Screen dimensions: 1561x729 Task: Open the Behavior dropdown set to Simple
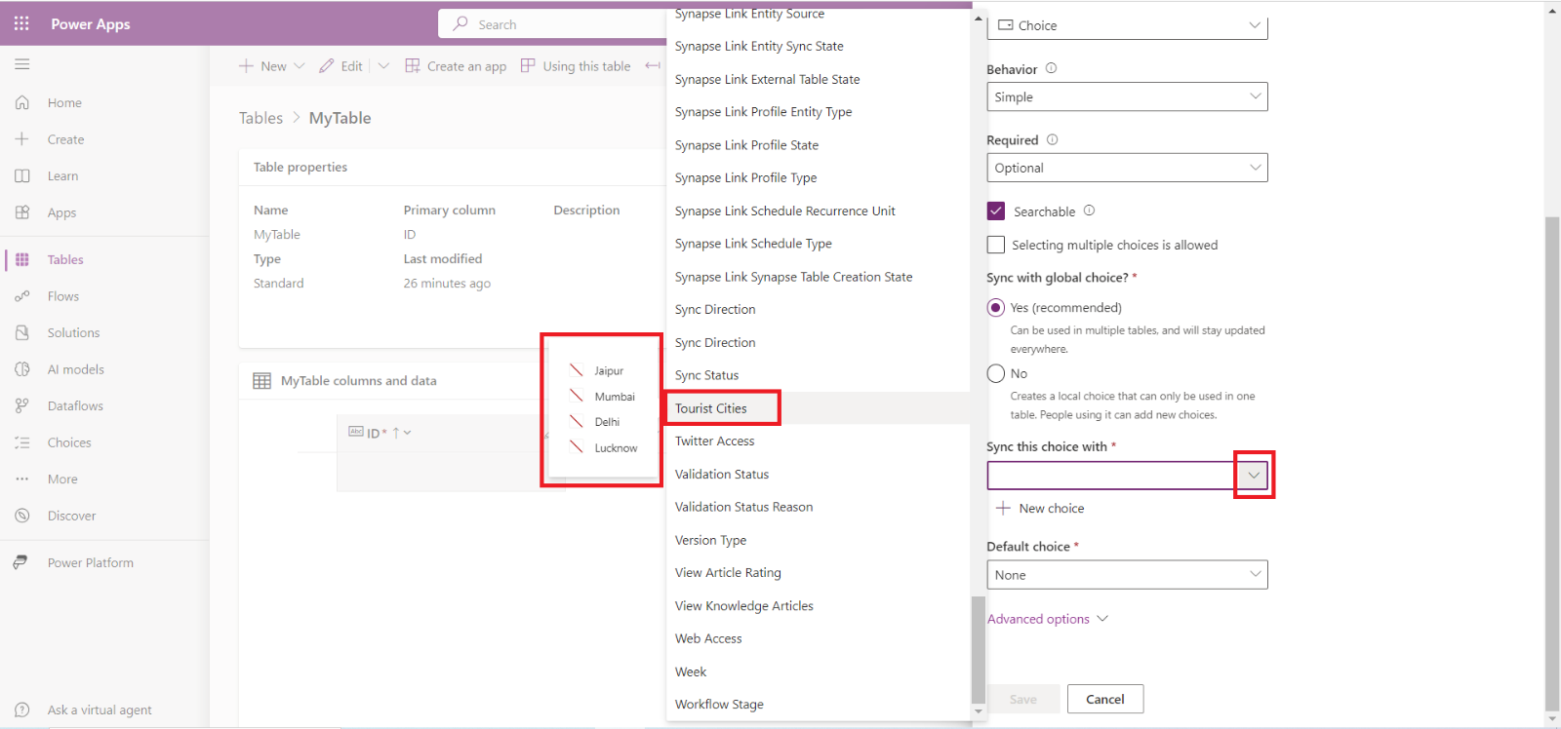1127,96
